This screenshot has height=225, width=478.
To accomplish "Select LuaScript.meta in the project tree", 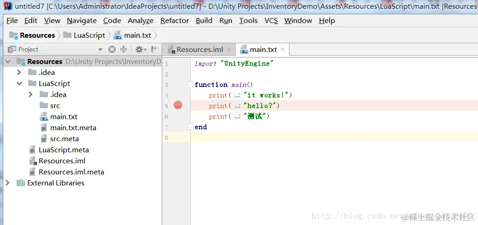I will pos(64,150).
